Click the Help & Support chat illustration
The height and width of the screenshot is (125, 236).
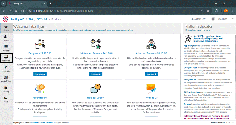(x=96, y=89)
